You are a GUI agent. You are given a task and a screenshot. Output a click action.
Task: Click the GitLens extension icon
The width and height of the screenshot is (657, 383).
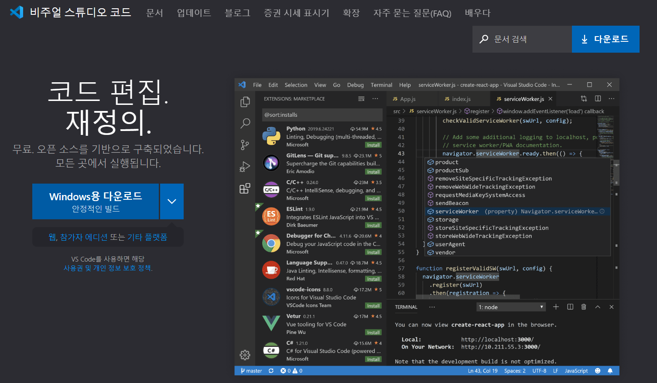[x=271, y=163]
